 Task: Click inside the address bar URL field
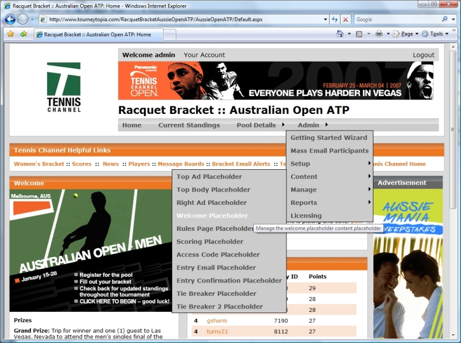click(x=173, y=19)
